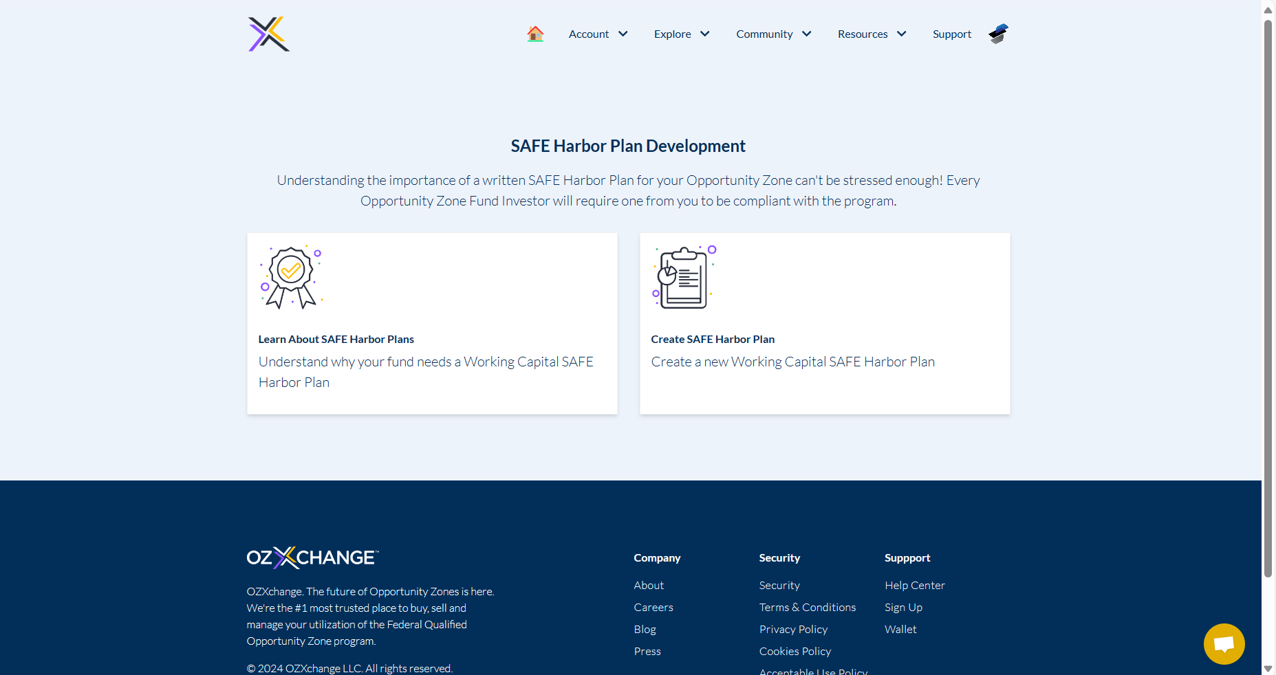Go to the Support menu item
The image size is (1276, 675).
pos(952,34)
